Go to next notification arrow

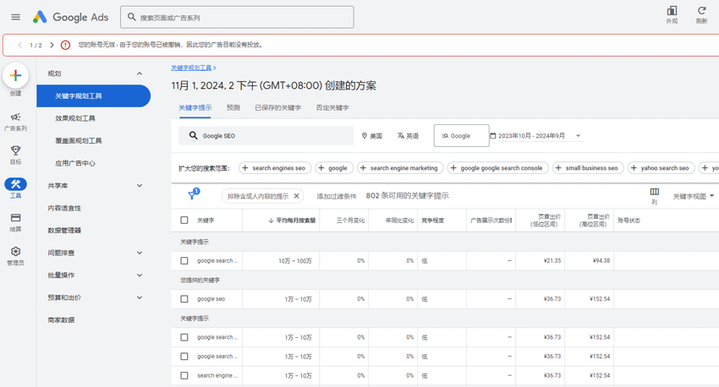pyautogui.click(x=52, y=45)
